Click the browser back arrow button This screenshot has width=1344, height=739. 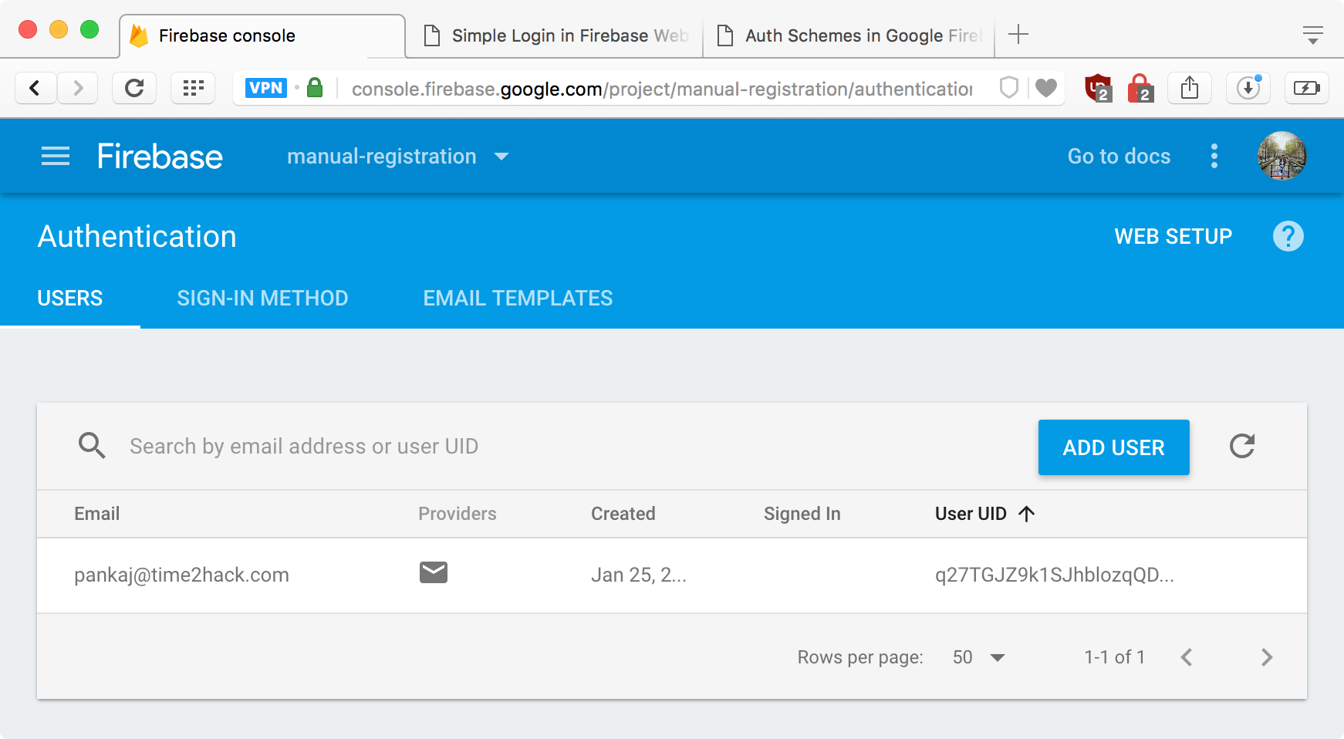click(35, 88)
